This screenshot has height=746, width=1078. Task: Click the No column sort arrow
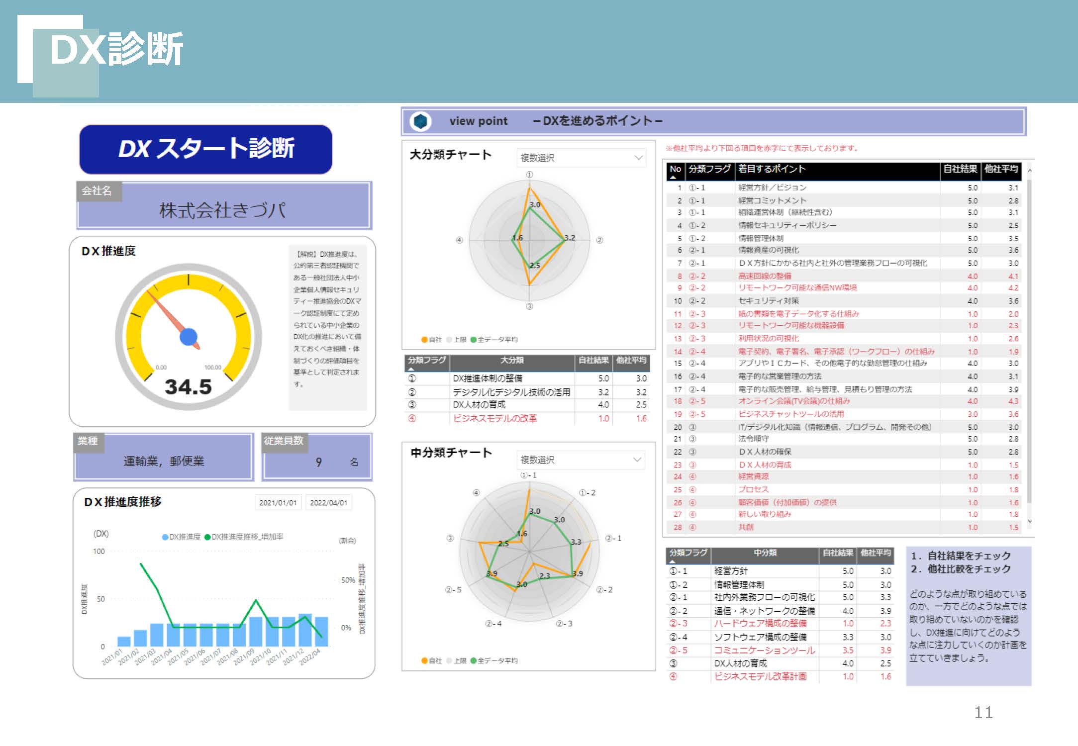pyautogui.click(x=673, y=177)
